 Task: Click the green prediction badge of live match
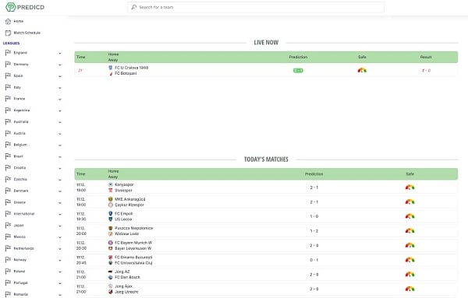point(298,71)
